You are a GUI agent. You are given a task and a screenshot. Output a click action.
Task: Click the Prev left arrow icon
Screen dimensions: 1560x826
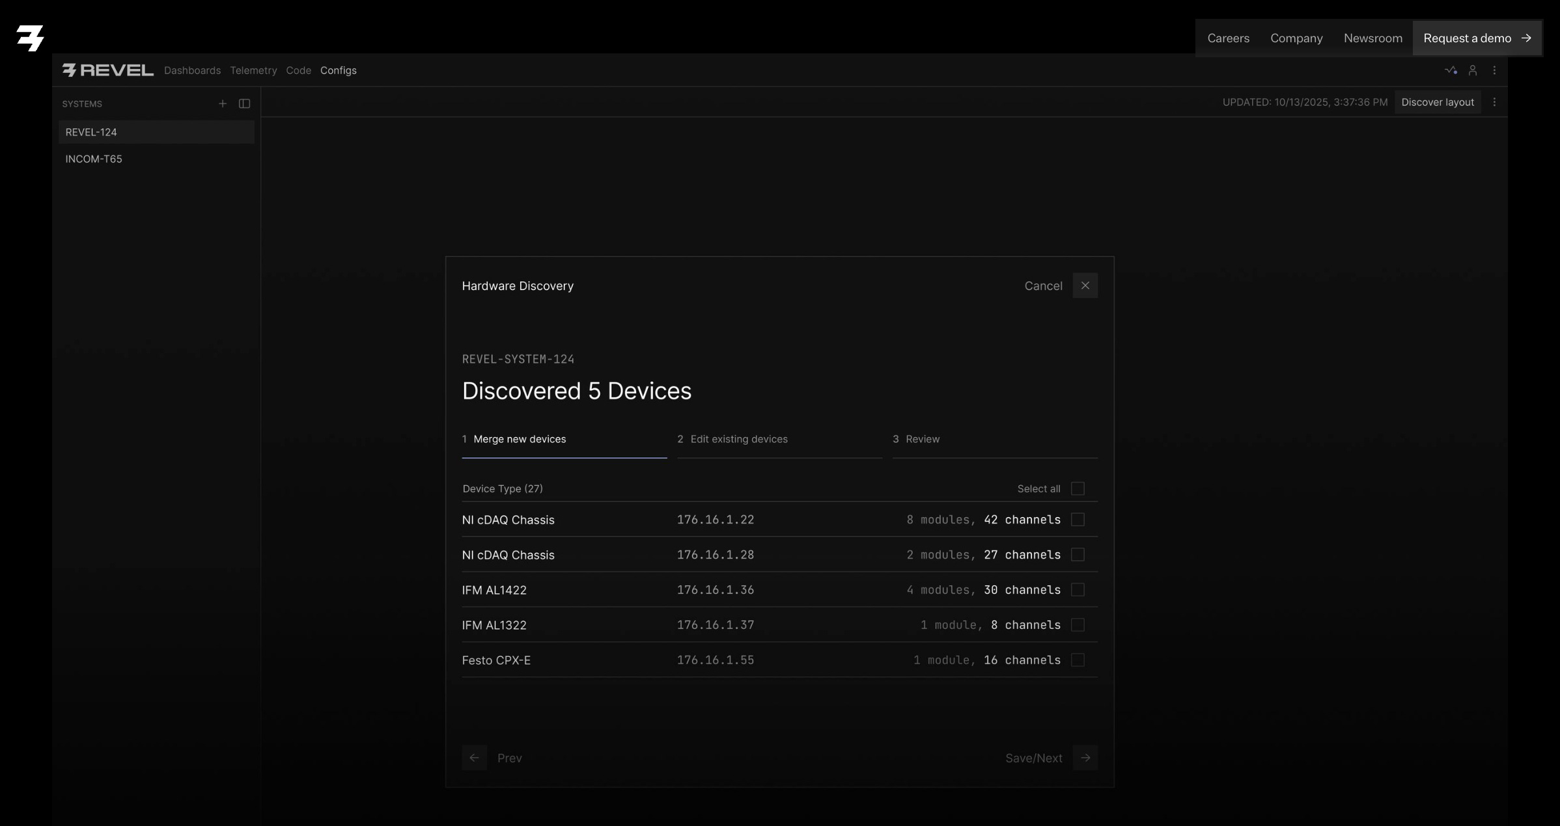pos(474,758)
